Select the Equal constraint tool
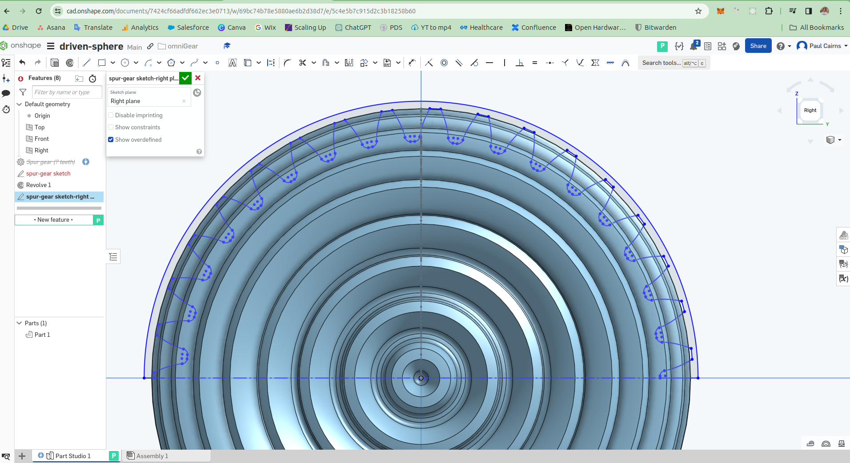Screen dimensions: 850x463 (534, 63)
